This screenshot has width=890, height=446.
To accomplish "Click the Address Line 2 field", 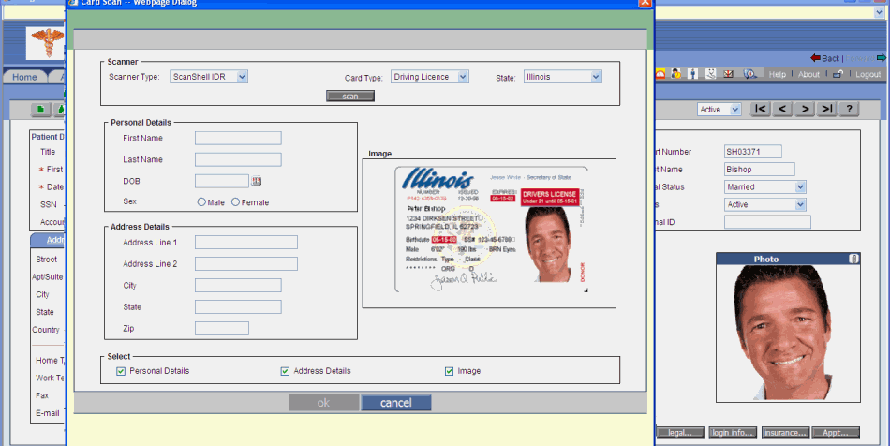I will point(246,264).
